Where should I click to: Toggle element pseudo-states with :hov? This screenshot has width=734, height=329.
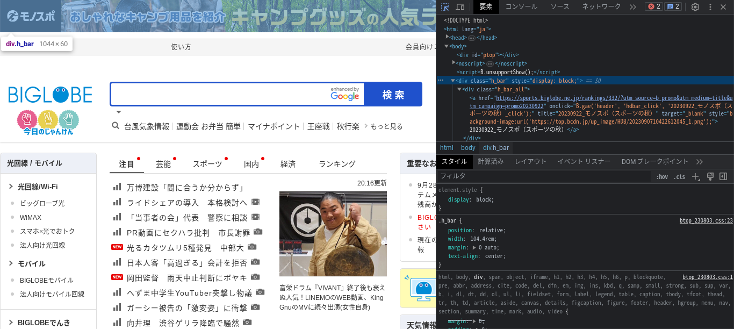pyautogui.click(x=661, y=176)
